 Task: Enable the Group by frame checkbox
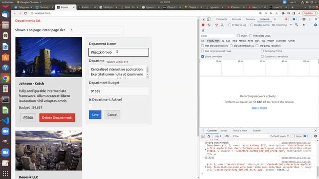(x=262, y=51)
